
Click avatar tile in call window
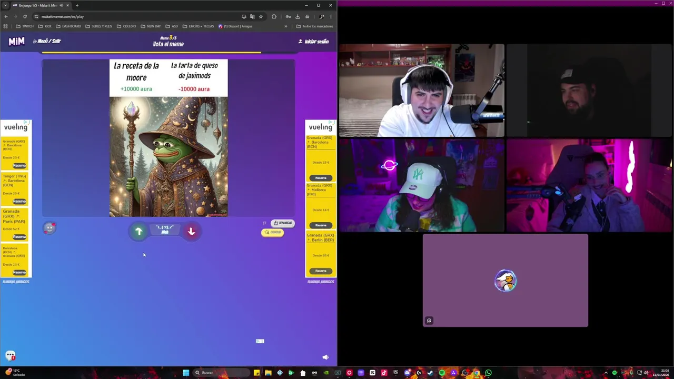tap(506, 281)
